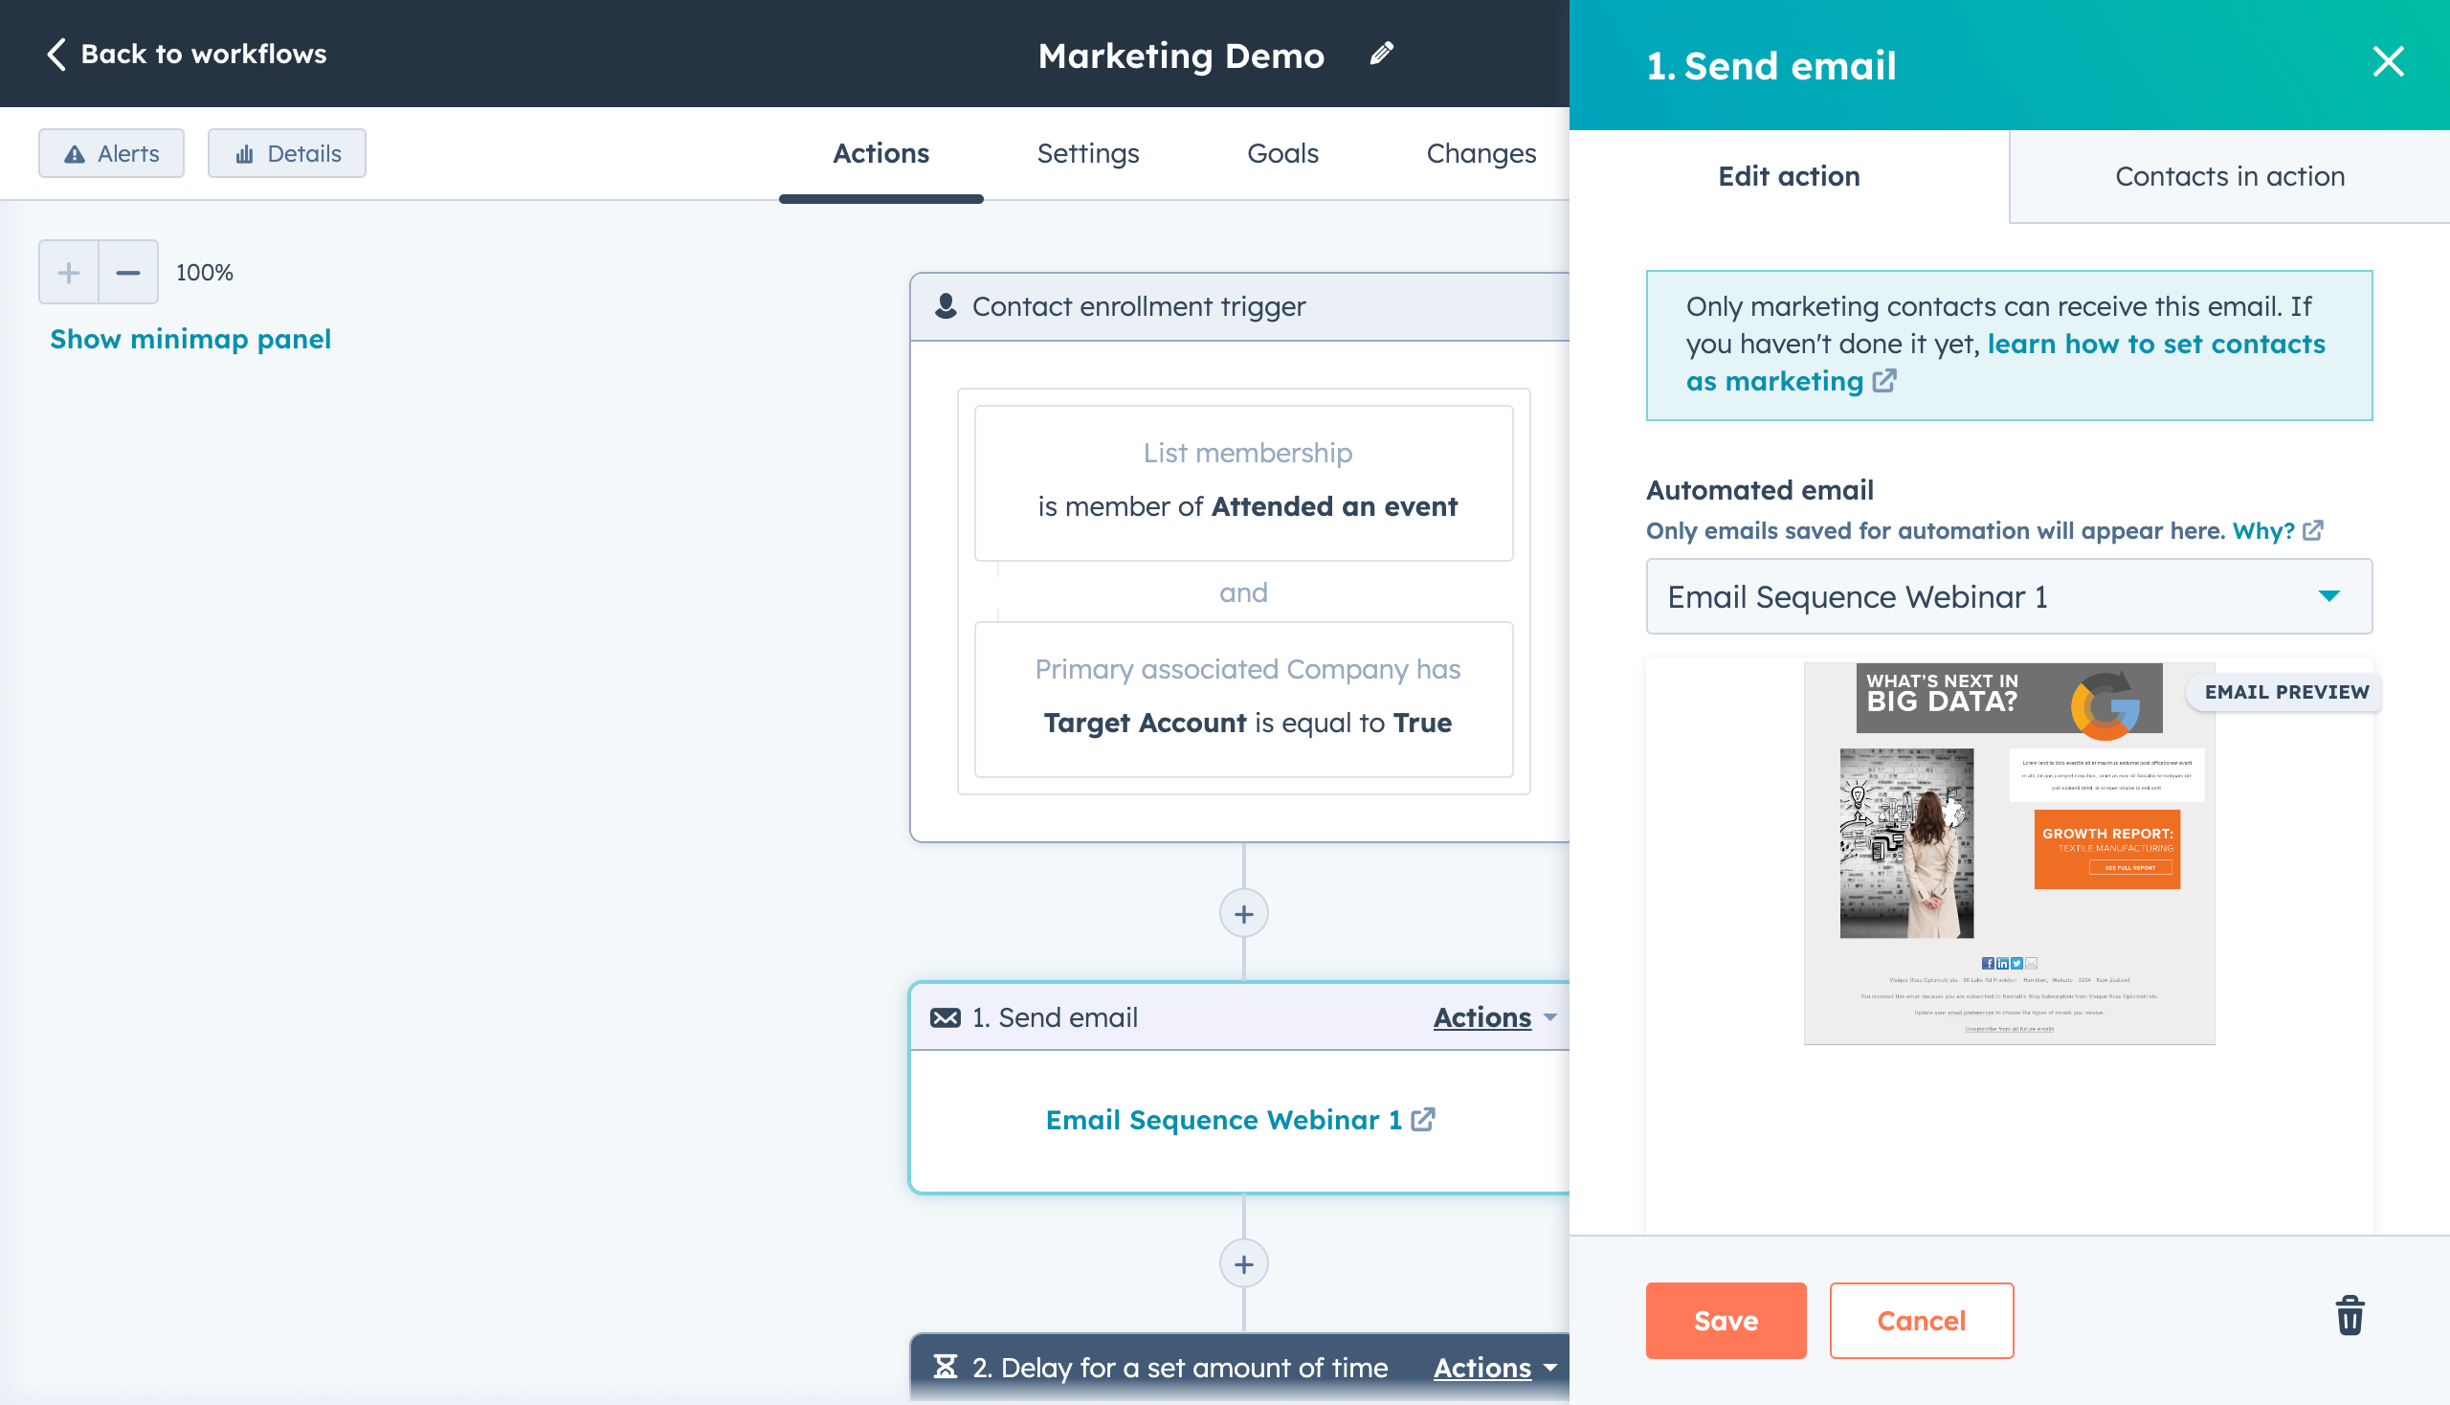The width and height of the screenshot is (2450, 1405).
Task: Click the zoom out minus icon
Action: tap(128, 271)
